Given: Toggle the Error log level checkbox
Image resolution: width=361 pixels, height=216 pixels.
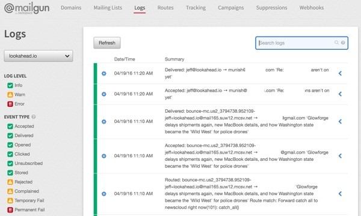Looking at the screenshot, I should click(x=10, y=104).
